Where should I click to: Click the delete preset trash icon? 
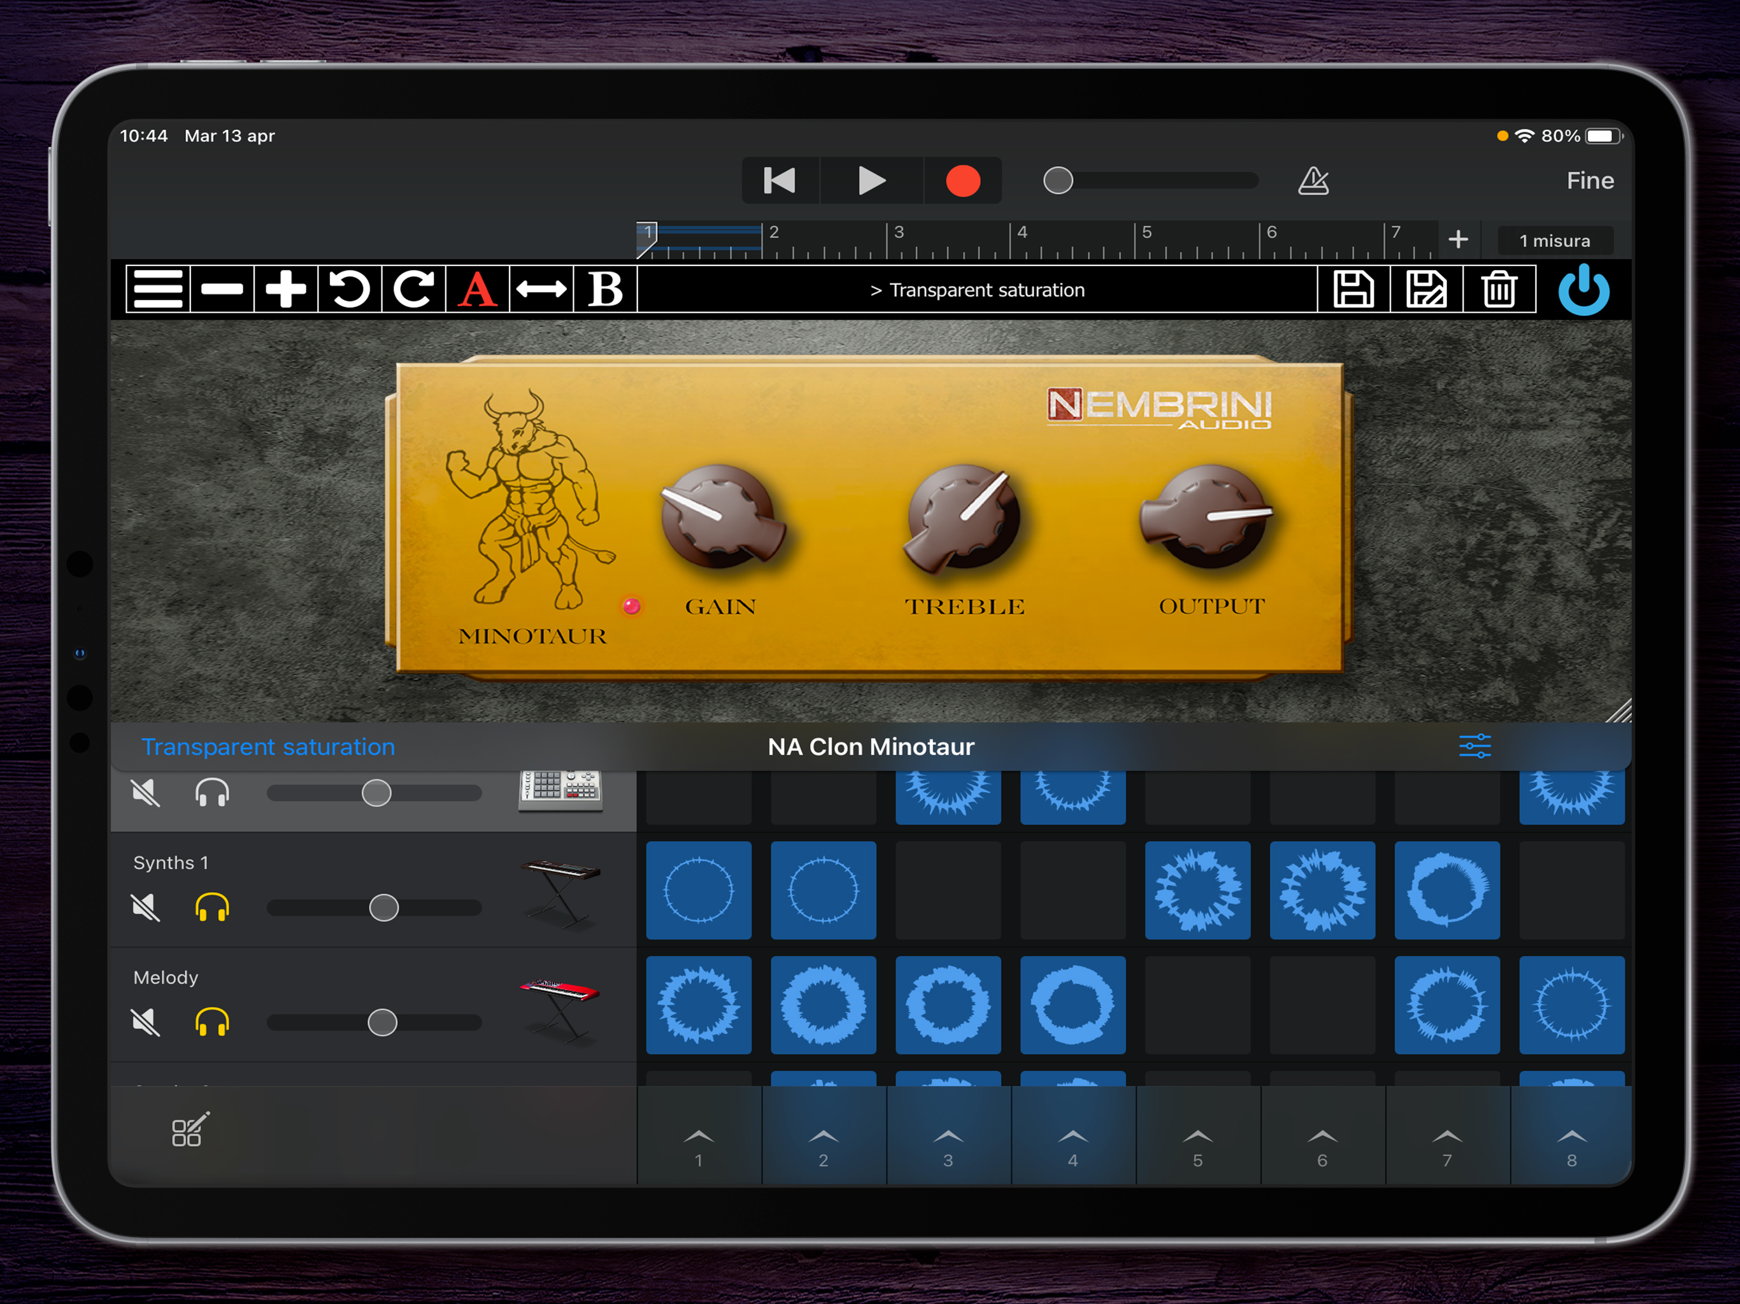1499,290
